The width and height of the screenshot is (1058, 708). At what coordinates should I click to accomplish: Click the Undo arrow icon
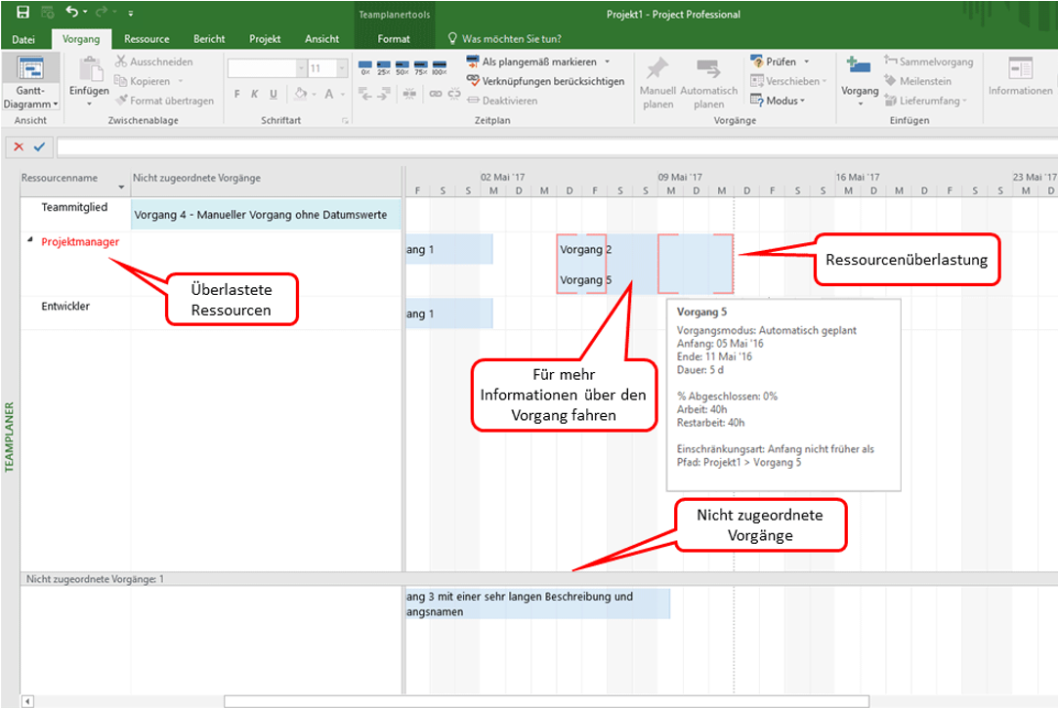[x=72, y=14]
